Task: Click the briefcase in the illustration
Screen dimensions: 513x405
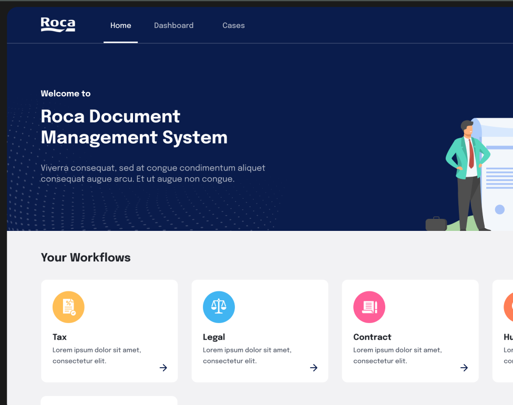Action: [436, 224]
